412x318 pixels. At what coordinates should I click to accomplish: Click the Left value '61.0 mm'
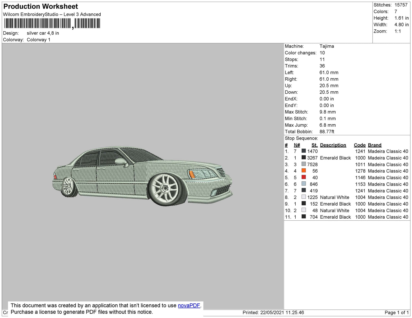click(x=329, y=72)
